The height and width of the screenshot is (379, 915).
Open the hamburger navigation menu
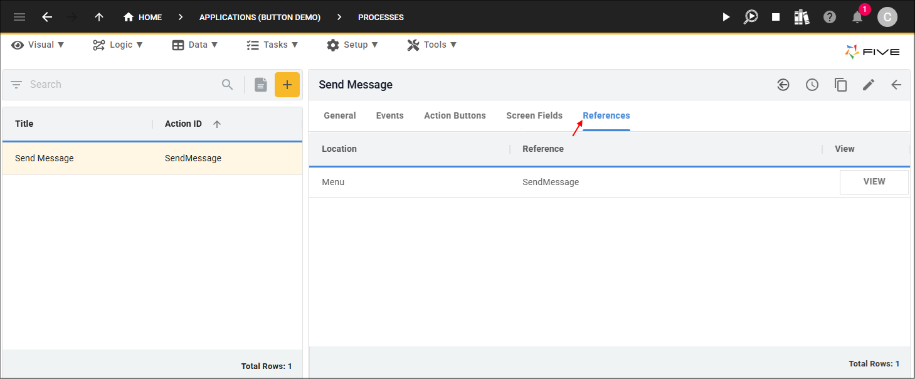19,17
